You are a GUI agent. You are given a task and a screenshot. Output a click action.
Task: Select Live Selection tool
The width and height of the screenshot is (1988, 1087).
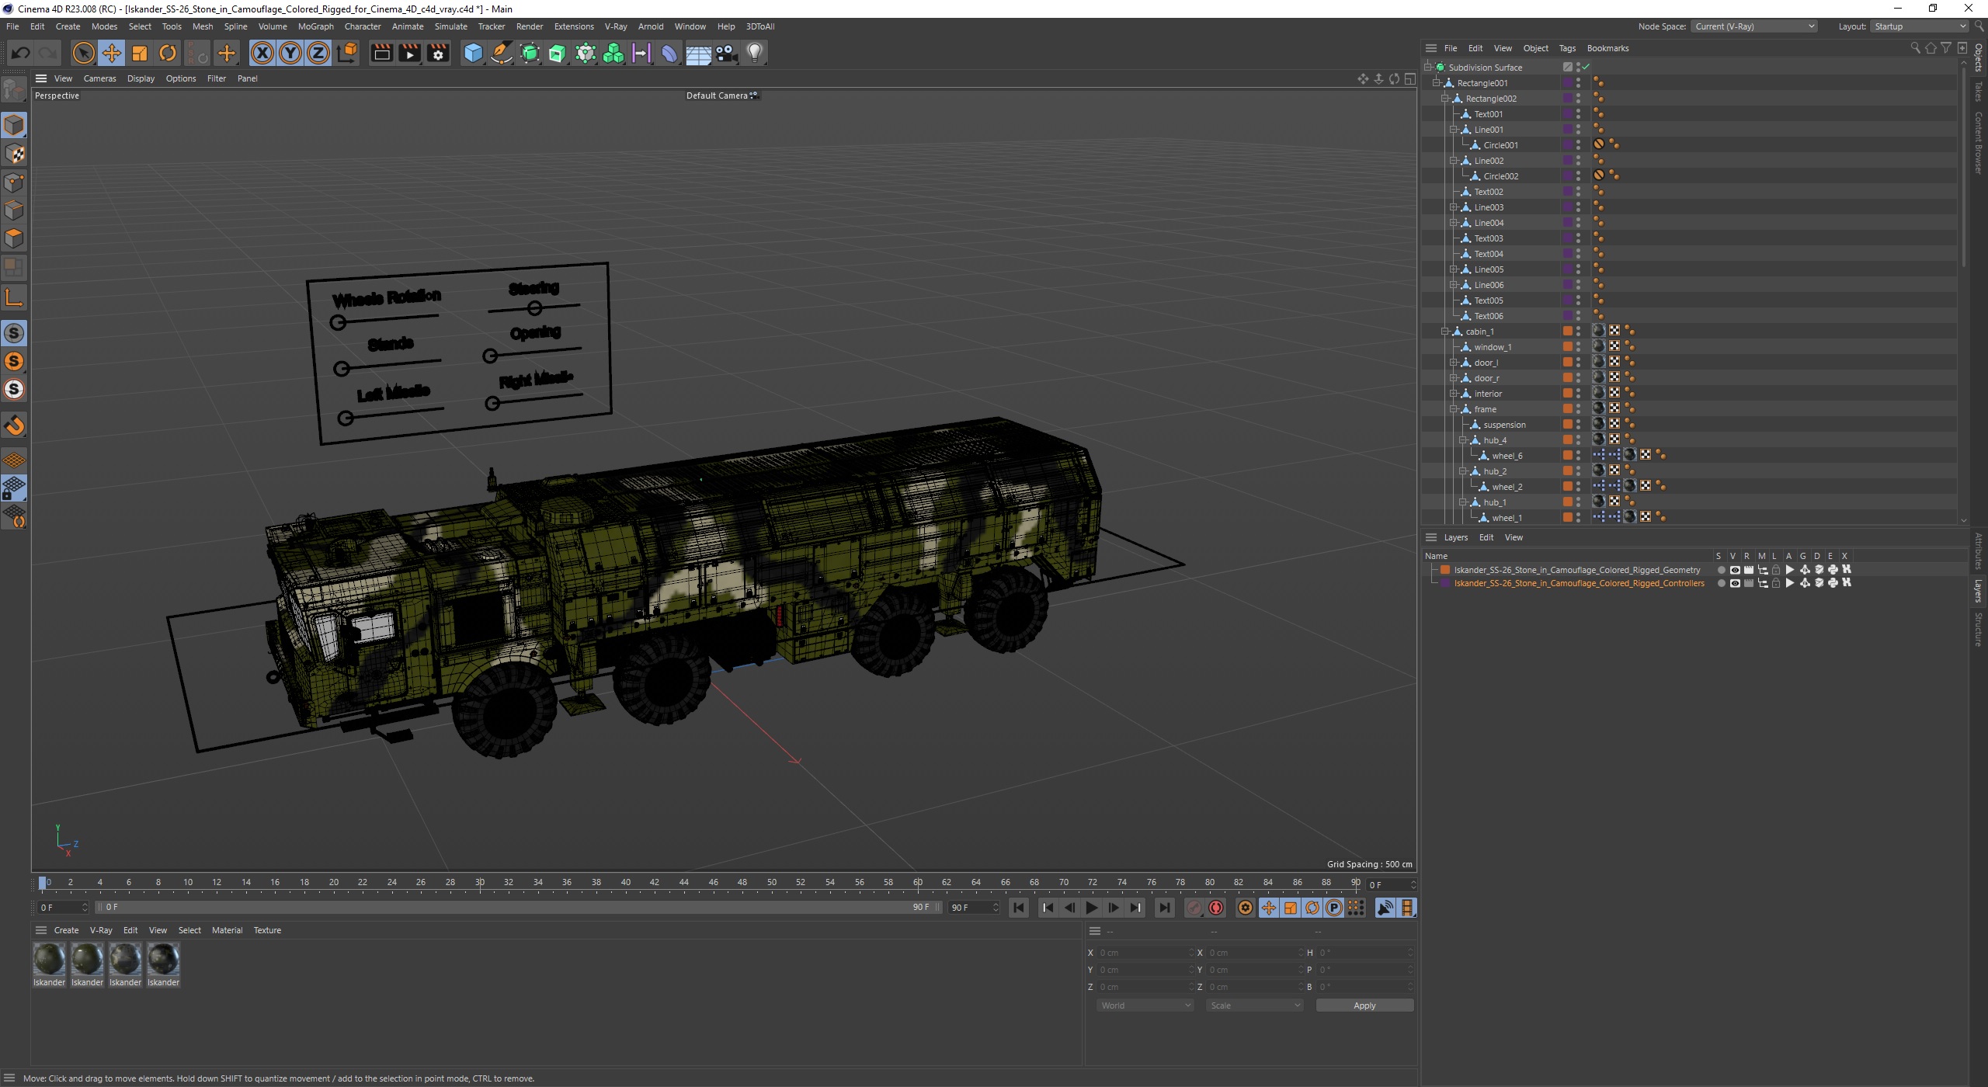point(83,53)
